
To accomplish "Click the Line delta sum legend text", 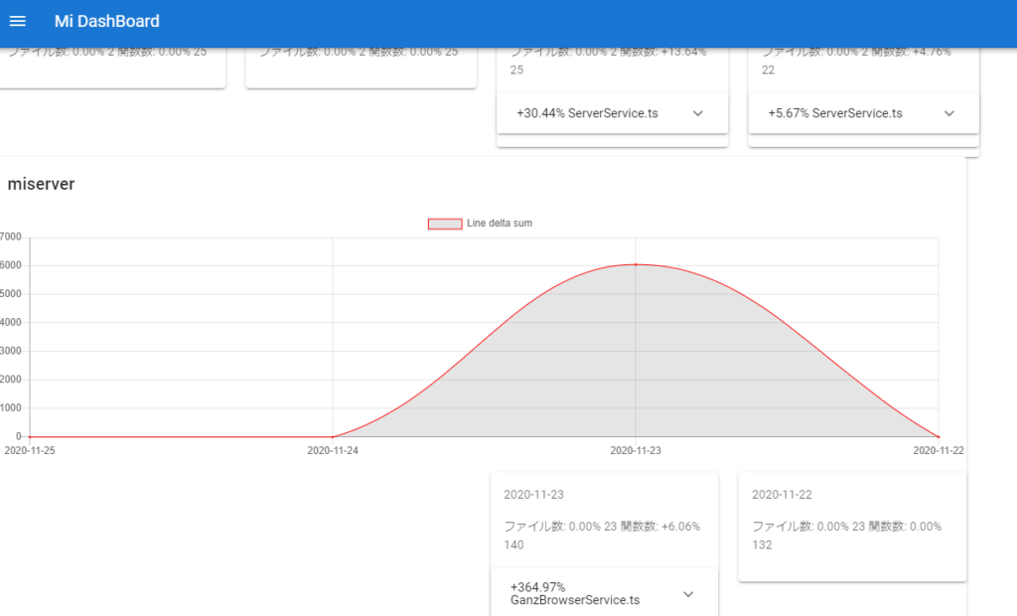I will tap(500, 225).
